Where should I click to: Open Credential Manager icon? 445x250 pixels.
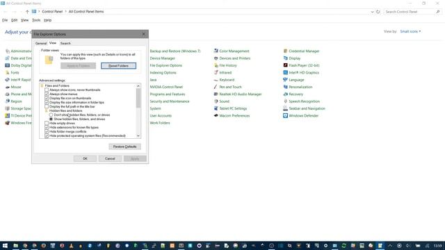coord(286,51)
